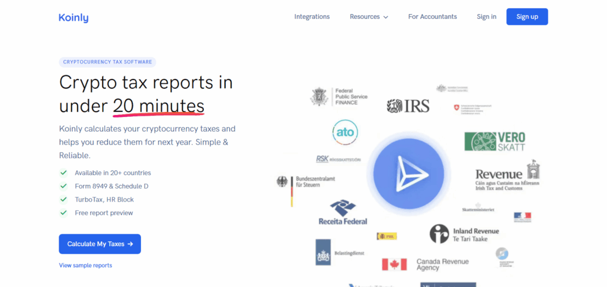Click the Canada Revenue Agency flag logo
This screenshot has height=287, width=607.
(x=394, y=264)
